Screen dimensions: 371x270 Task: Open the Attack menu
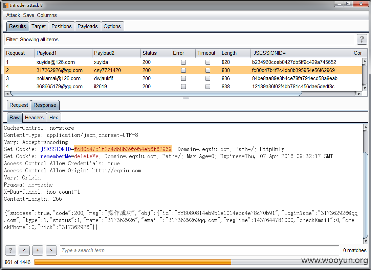coord(13,15)
